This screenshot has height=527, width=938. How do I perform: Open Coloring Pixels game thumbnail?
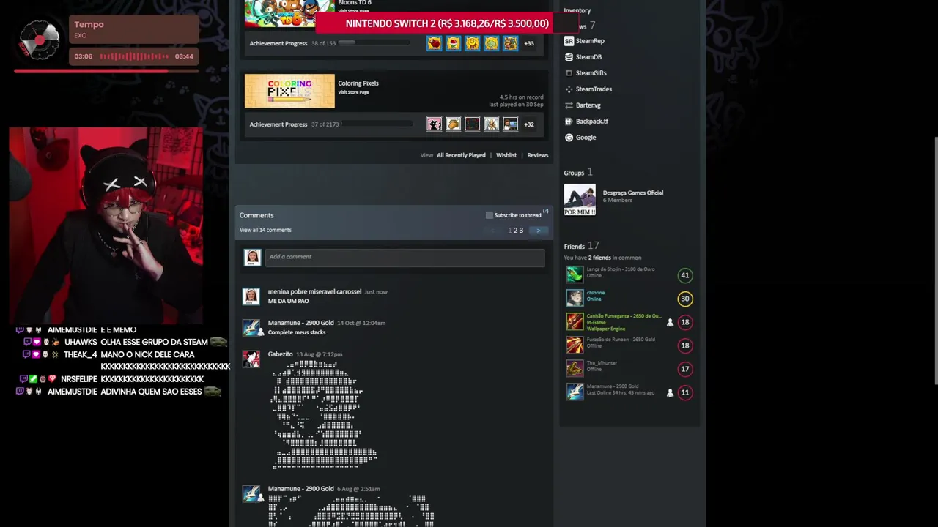(x=289, y=91)
